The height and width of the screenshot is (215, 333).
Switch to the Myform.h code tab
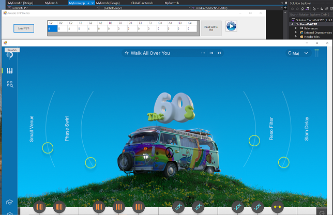(x=51, y=3)
